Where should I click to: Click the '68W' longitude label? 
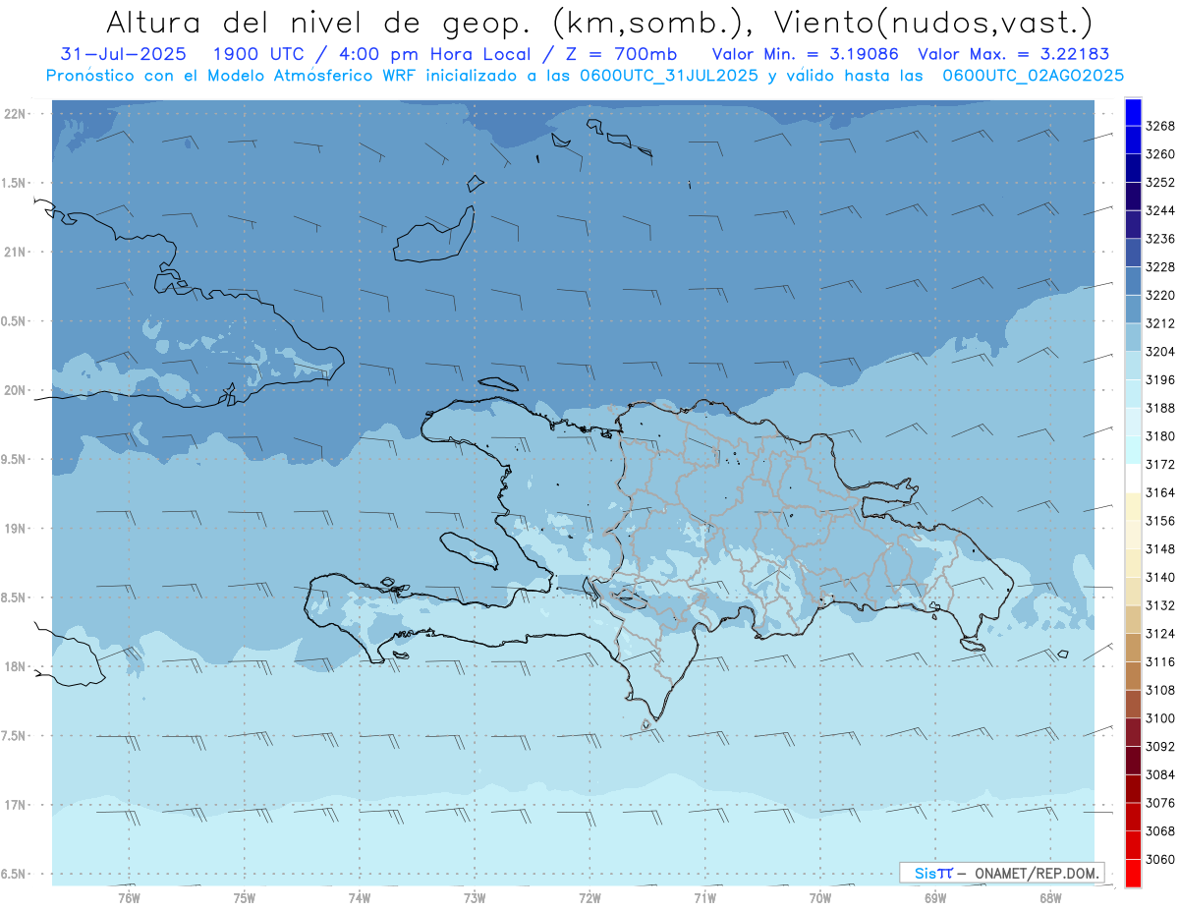[x=1050, y=897]
